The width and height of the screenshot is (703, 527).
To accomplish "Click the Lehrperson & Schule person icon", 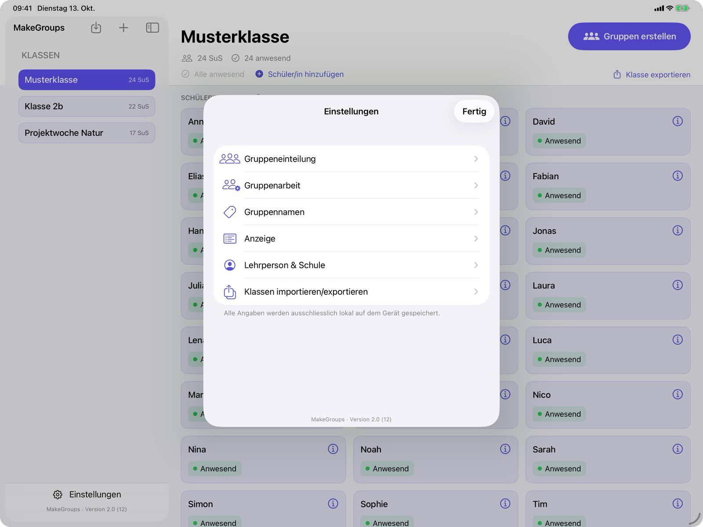I will (230, 265).
